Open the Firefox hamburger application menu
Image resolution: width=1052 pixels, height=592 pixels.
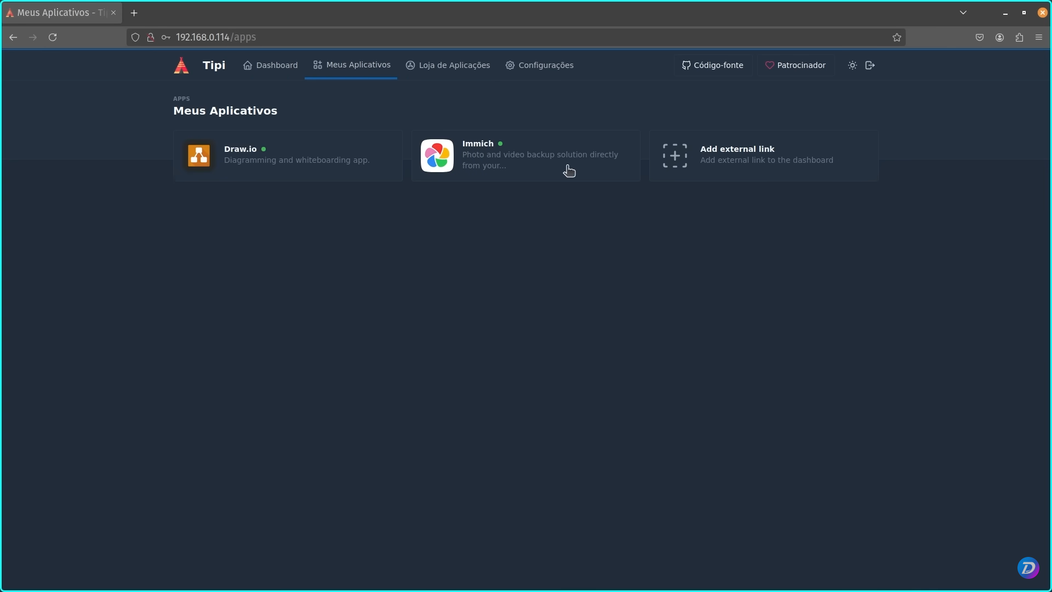click(x=1039, y=37)
